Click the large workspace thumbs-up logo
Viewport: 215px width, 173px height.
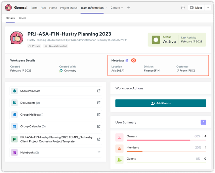pos(17,38)
